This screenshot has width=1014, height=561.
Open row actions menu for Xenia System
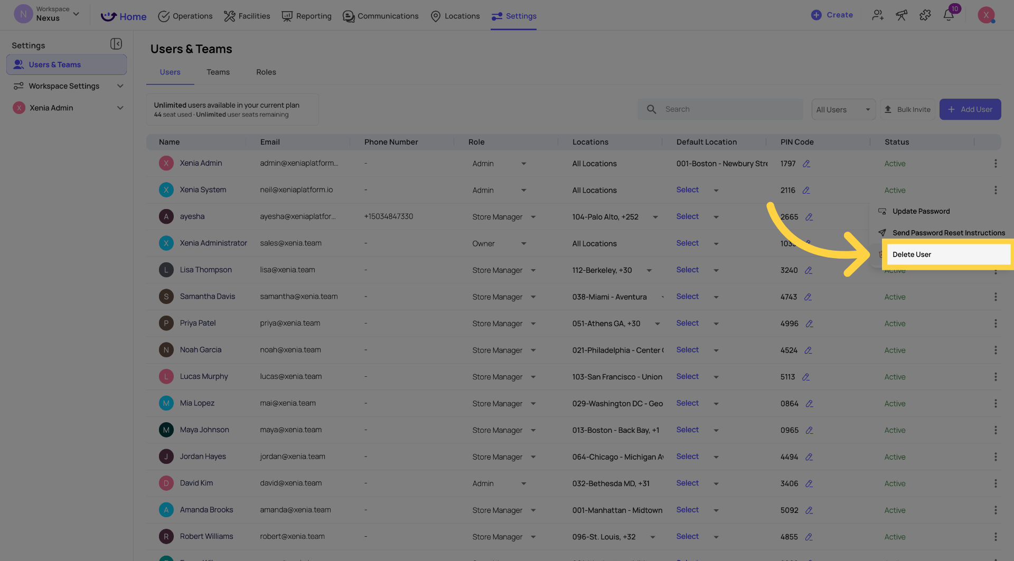point(996,190)
